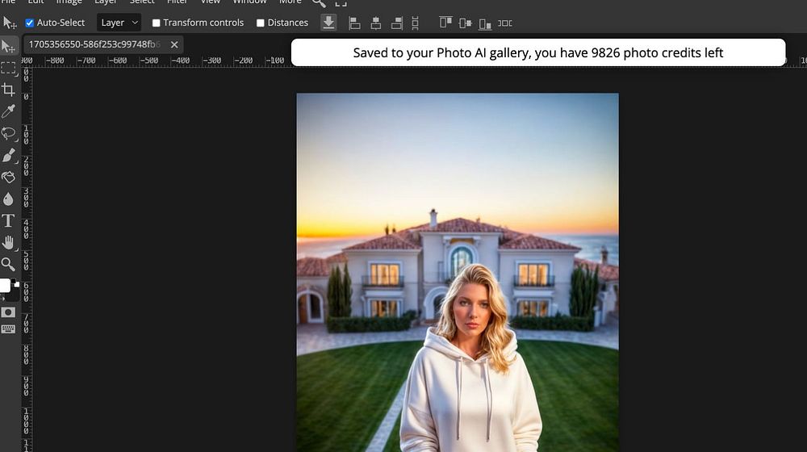Image resolution: width=807 pixels, height=452 pixels.
Task: Open the Window menu
Action: tap(249, 2)
